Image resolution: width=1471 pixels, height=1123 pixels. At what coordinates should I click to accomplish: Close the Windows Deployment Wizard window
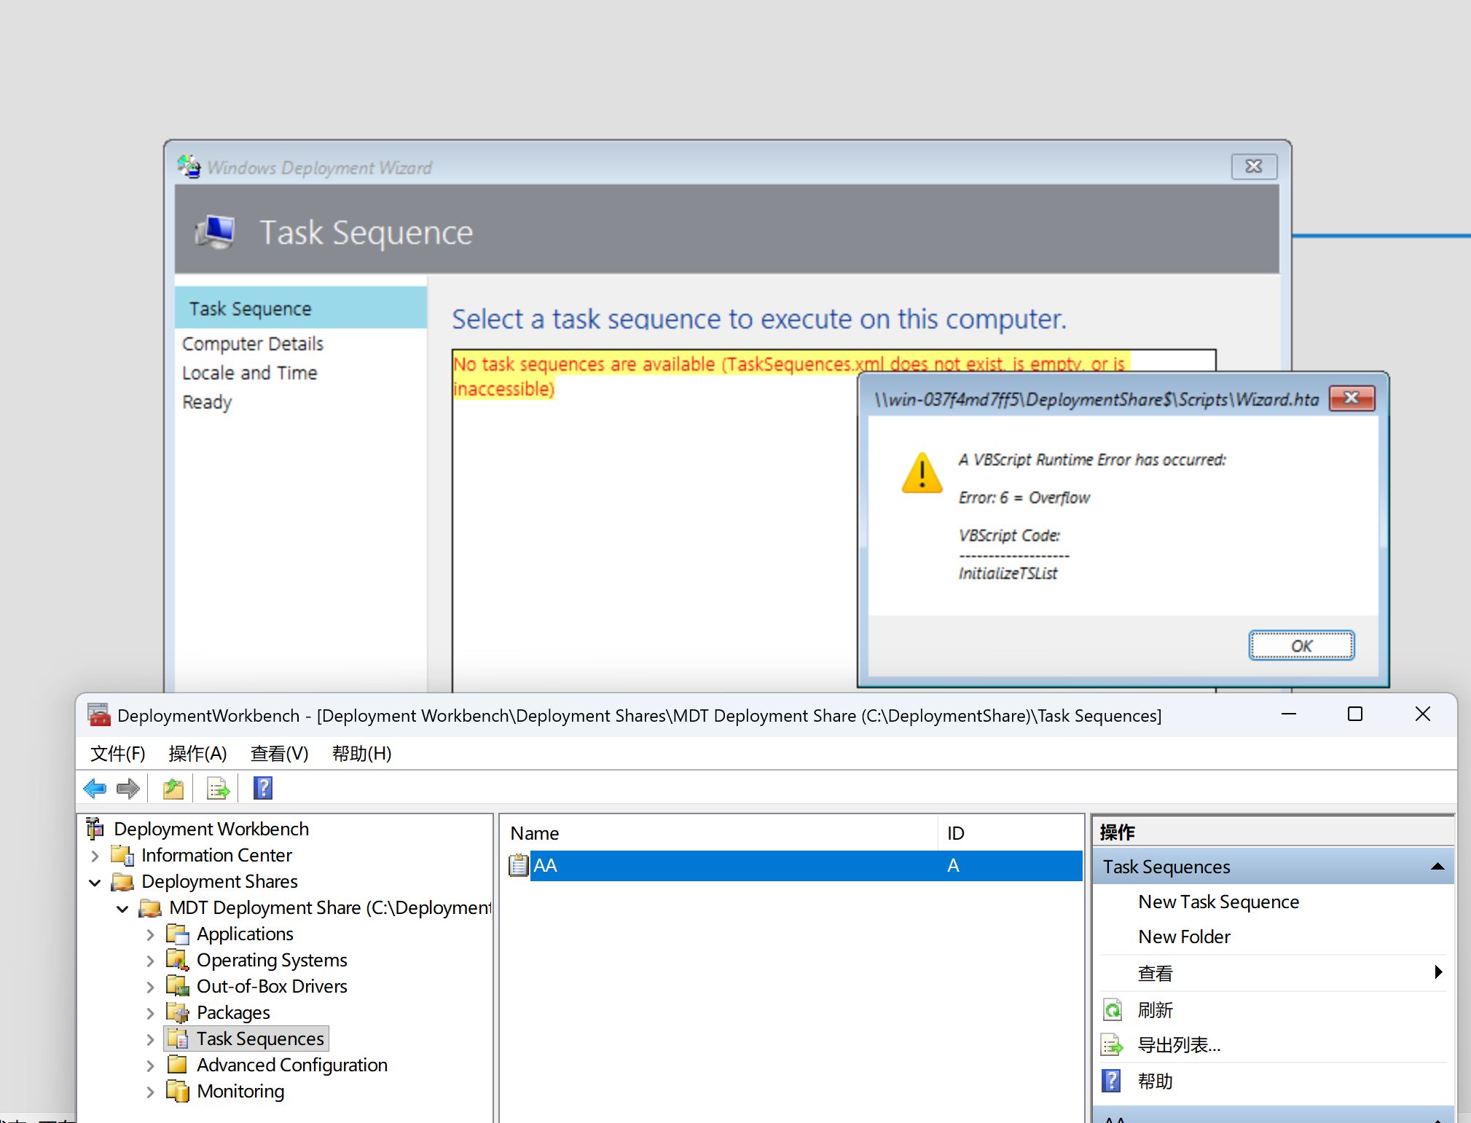pos(1253,167)
